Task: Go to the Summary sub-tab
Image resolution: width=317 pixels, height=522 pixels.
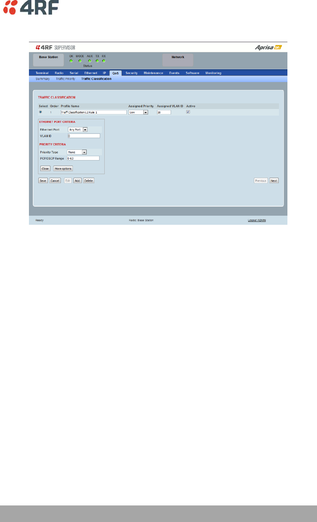Action: click(x=43, y=79)
